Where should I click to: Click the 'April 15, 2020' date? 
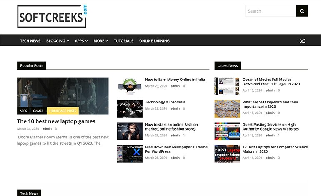252,113
